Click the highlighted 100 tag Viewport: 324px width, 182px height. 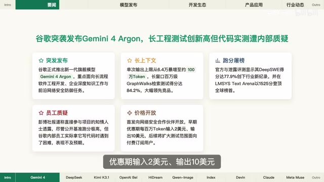pos(191,70)
